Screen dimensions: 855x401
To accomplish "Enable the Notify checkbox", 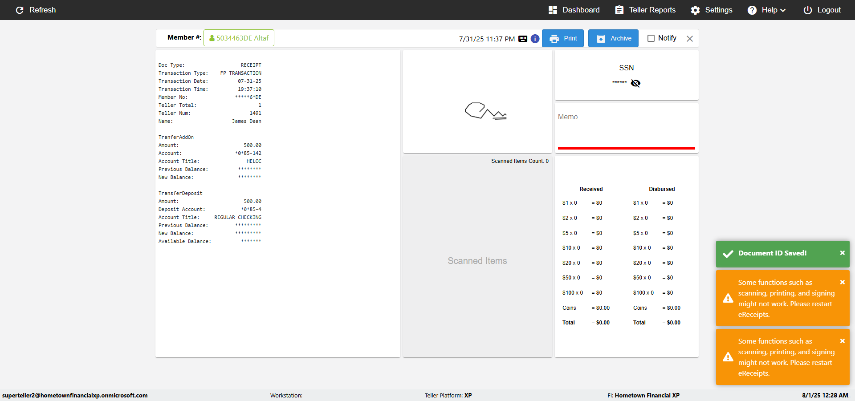I will pyautogui.click(x=651, y=38).
